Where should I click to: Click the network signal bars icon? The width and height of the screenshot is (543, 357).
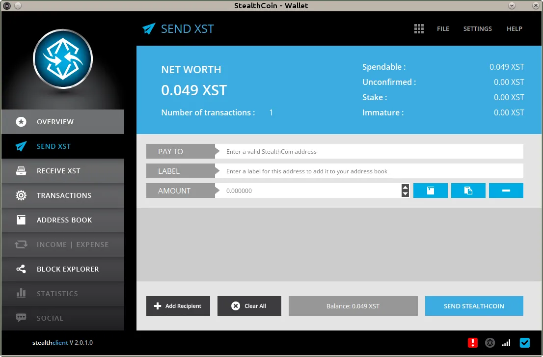506,343
